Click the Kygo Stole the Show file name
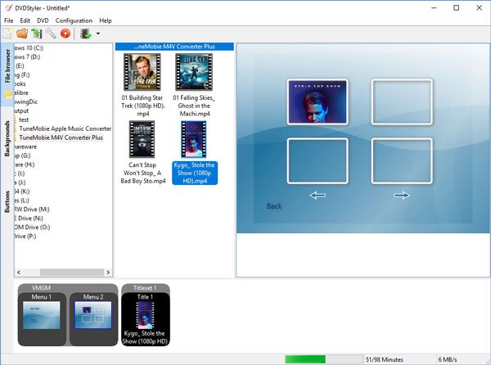Image resolution: width=491 pixels, height=365 pixels. 195,173
